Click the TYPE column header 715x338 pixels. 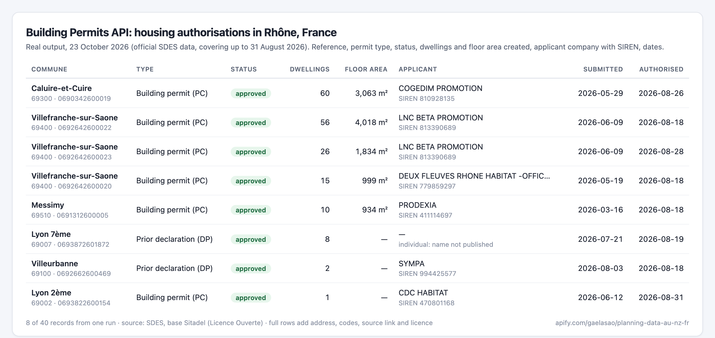145,69
